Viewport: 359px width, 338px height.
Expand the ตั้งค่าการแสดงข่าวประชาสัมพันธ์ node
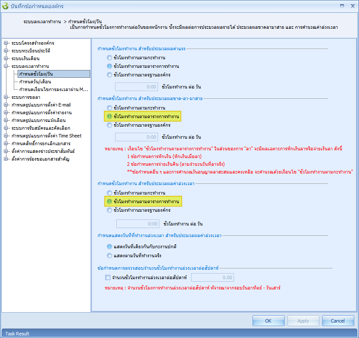[6, 151]
